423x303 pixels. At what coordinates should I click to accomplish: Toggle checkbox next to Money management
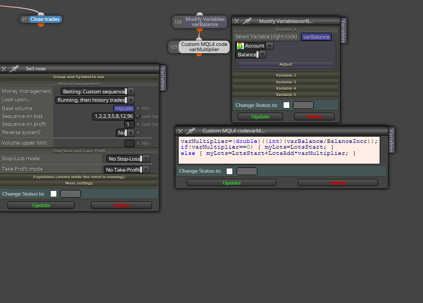[138, 91]
